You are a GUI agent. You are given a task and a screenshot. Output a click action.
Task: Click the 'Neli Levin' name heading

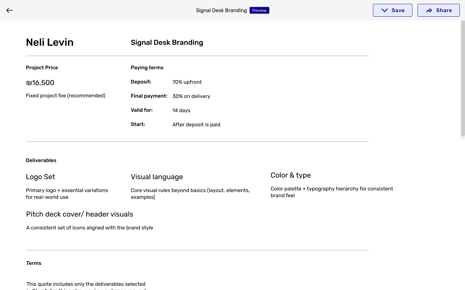(50, 42)
